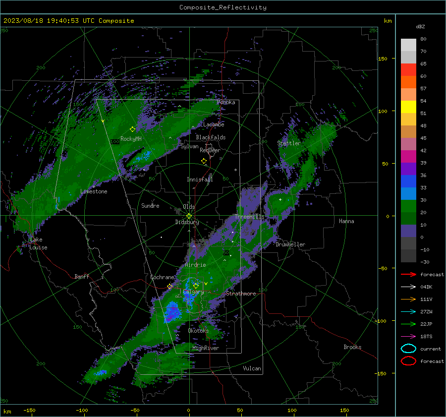Click the 18TS legend label

pyautogui.click(x=426, y=337)
